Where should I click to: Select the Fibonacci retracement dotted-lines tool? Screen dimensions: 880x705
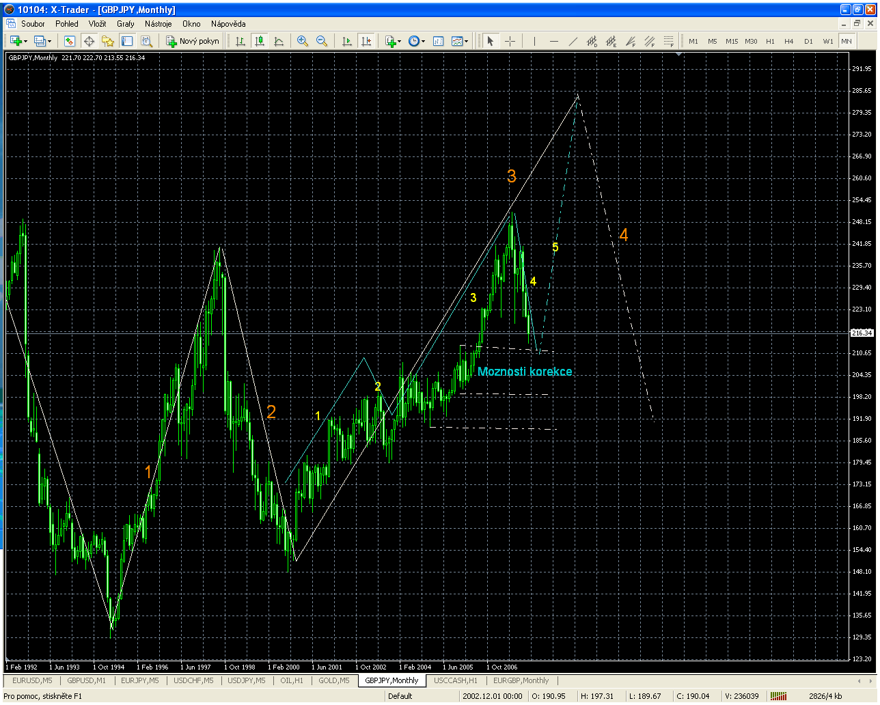point(668,41)
